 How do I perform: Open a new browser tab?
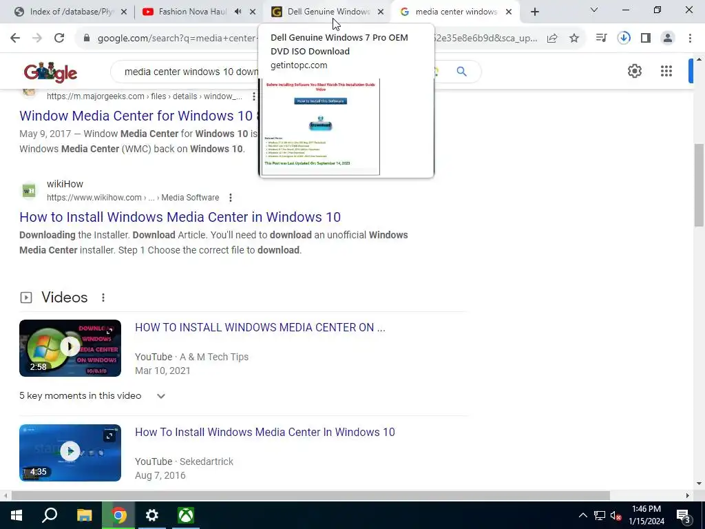(534, 12)
